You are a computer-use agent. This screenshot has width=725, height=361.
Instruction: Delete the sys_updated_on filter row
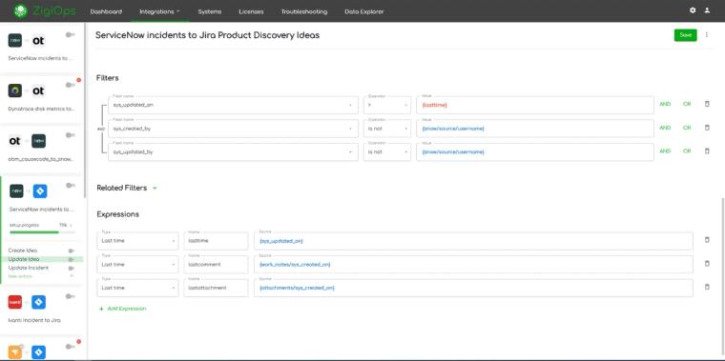point(707,105)
